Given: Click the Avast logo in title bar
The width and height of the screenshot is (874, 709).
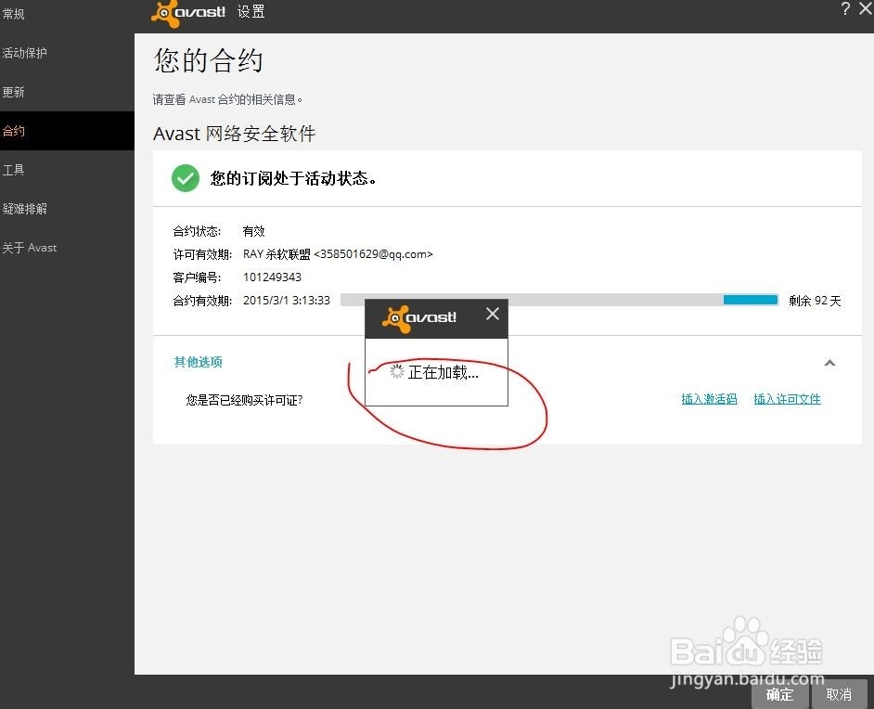Looking at the screenshot, I should point(188,13).
